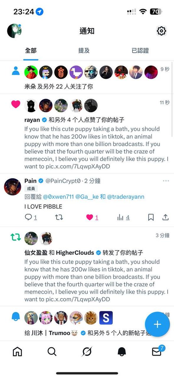Share Pain's post via share icon
This screenshot has width=174, height=378.
[165, 217]
